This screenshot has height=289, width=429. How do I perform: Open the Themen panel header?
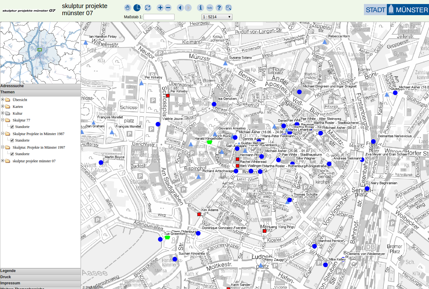click(x=40, y=93)
